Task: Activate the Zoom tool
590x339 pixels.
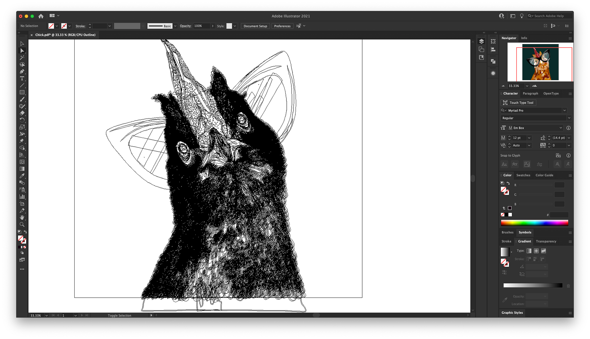Action: tap(22, 225)
